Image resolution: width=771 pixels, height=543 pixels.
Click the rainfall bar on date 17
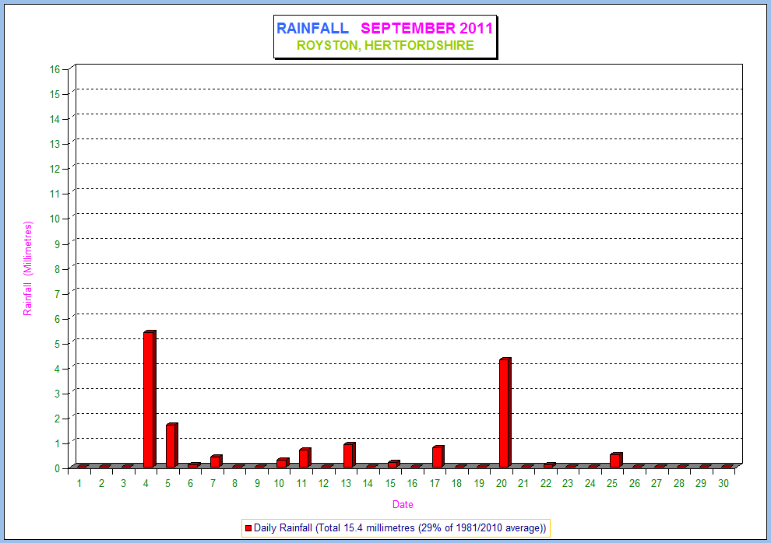click(x=438, y=457)
